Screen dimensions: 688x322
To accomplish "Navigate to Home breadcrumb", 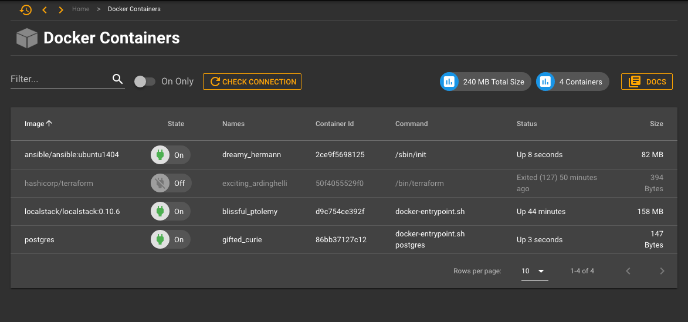I will [x=81, y=9].
